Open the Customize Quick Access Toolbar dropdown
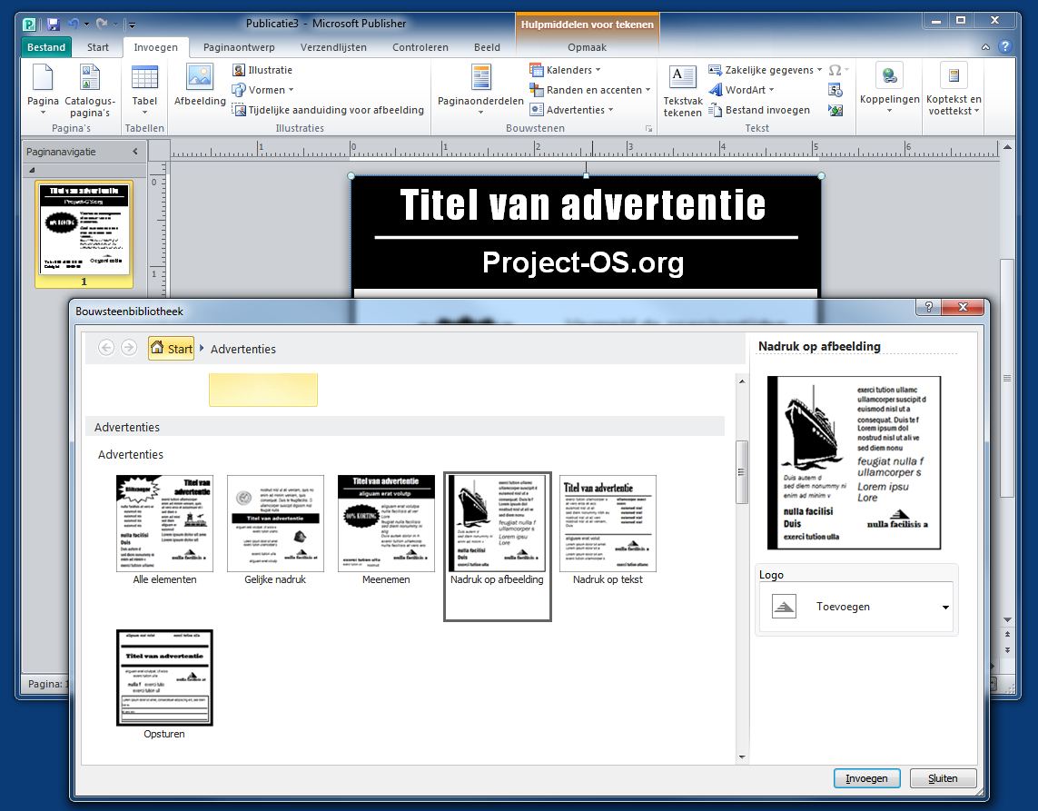Screen dimensions: 1038x811 tap(132, 25)
